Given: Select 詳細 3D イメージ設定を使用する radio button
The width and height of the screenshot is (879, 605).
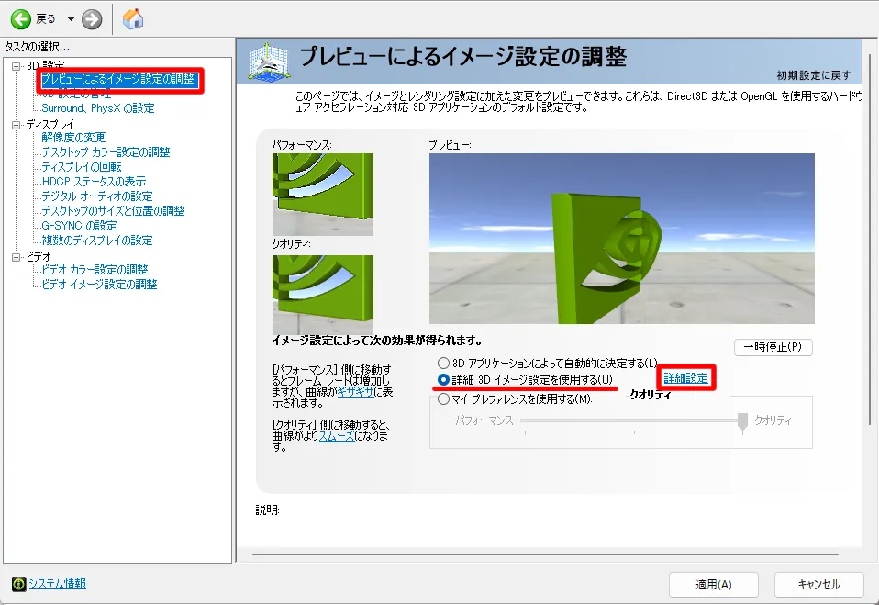Looking at the screenshot, I should 444,379.
